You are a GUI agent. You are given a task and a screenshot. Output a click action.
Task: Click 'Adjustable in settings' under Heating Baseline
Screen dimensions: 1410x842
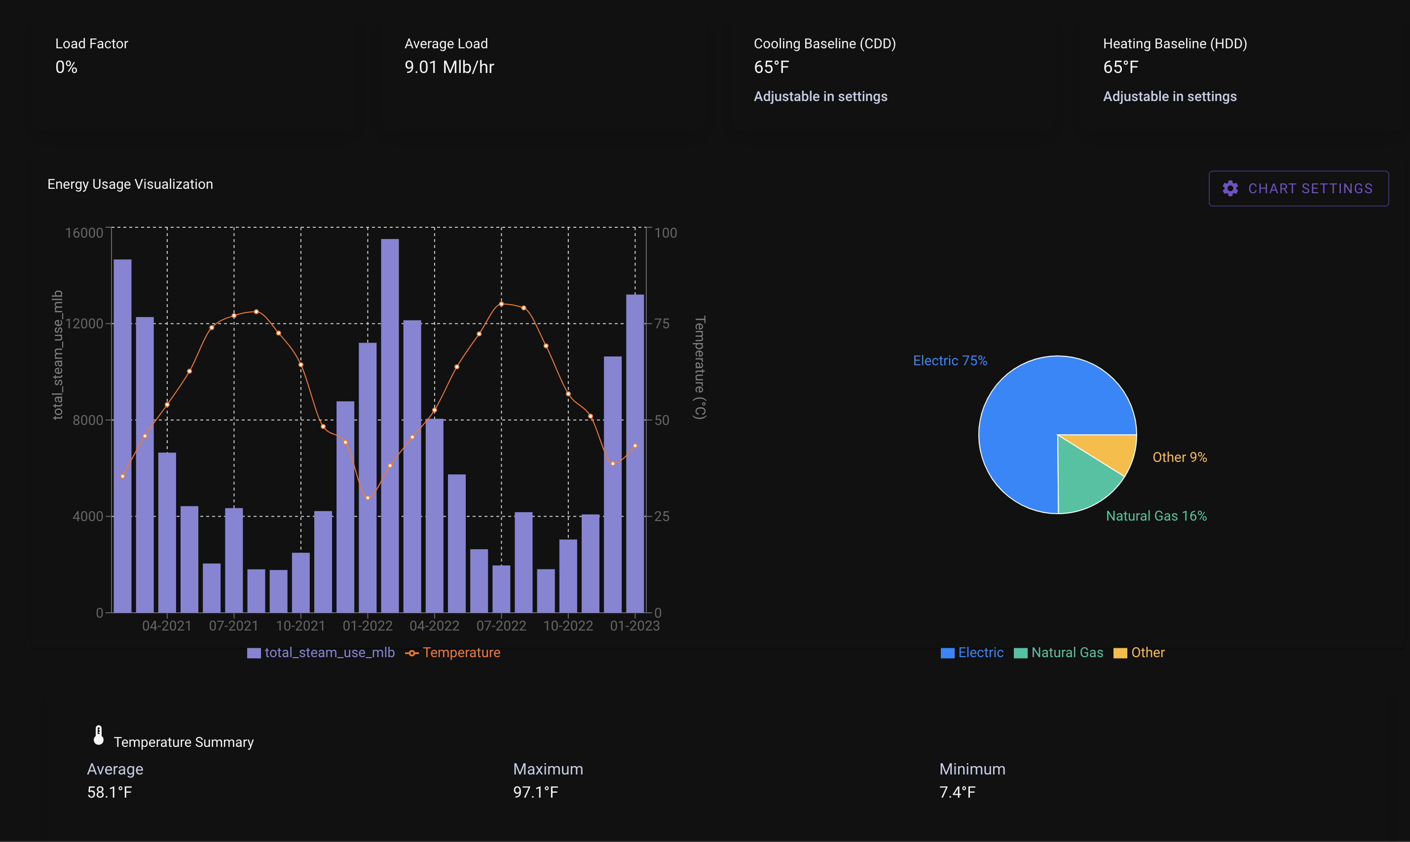pyautogui.click(x=1170, y=97)
